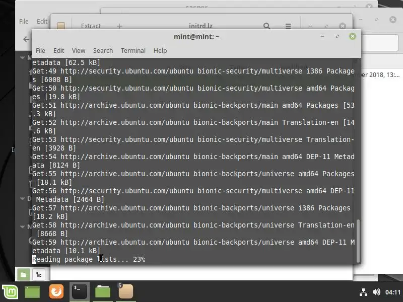Click the mint@mint: ~ title bar

[x=196, y=37]
